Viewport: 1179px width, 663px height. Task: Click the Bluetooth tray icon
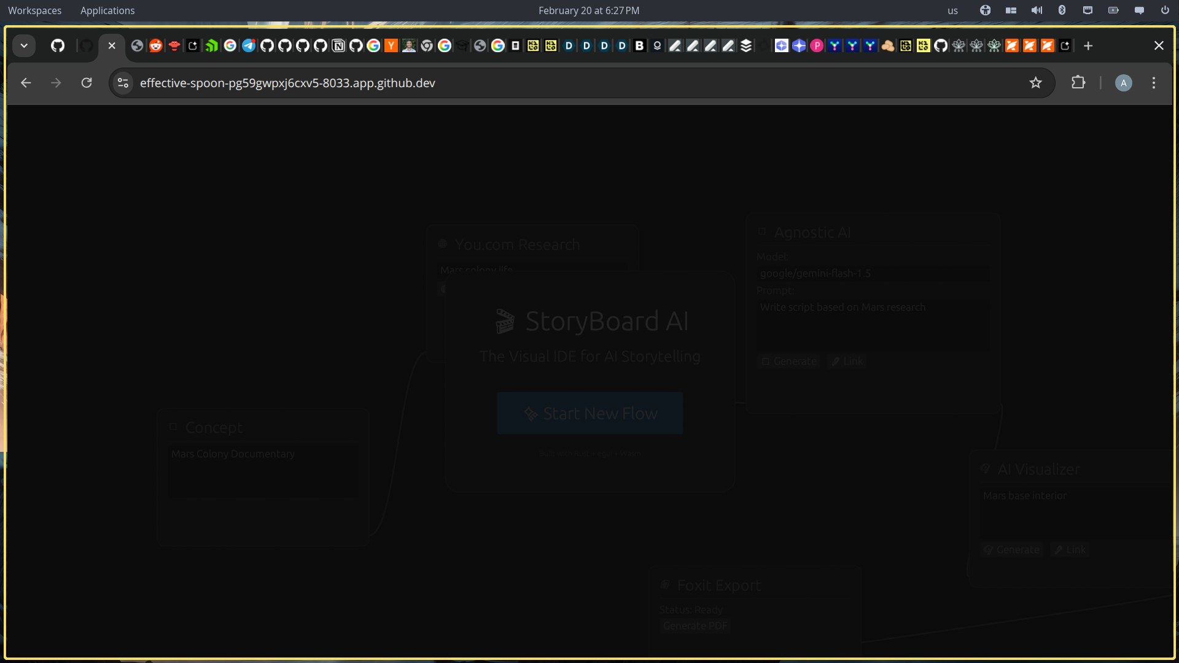coord(1062,10)
